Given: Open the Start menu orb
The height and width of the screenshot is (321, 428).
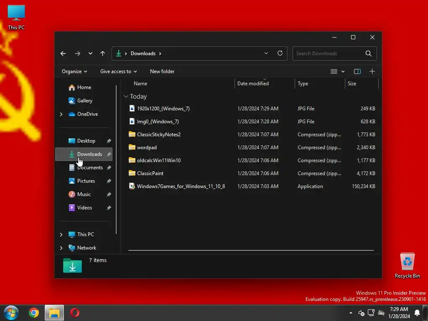Looking at the screenshot, I should tap(11, 313).
